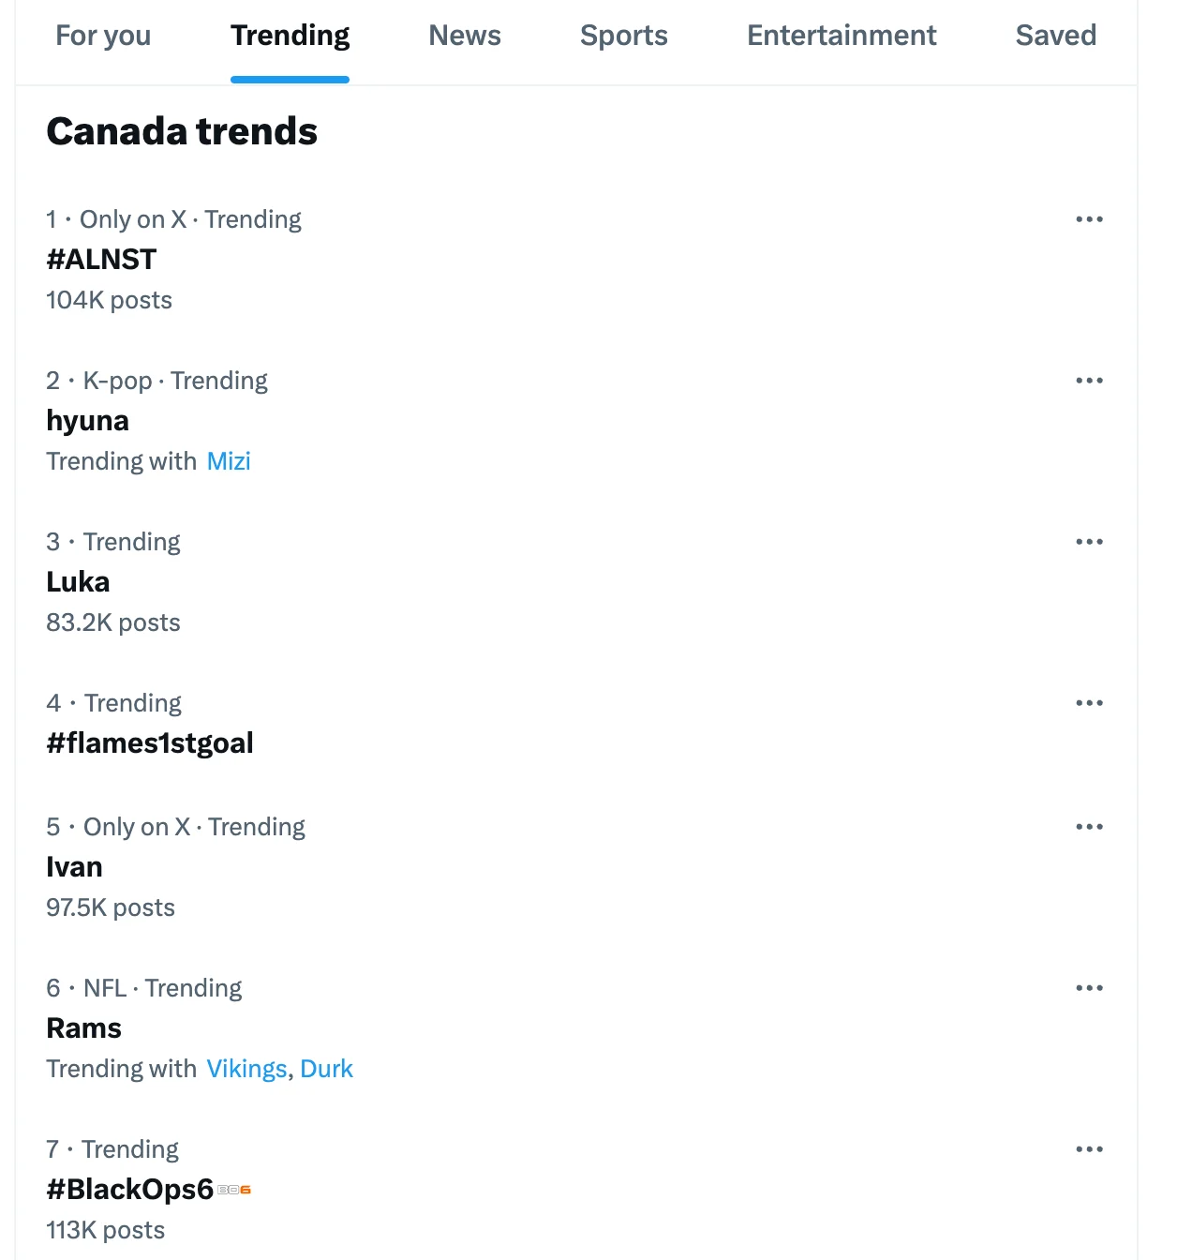Switch to the Entertainment tab
This screenshot has width=1177, height=1260.
coord(842,36)
